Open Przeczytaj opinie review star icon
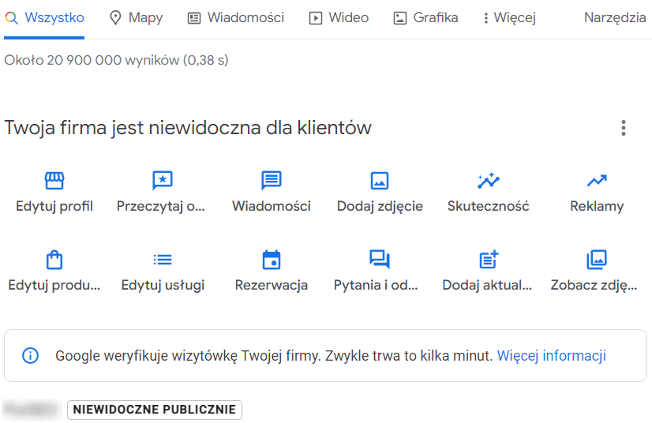This screenshot has width=652, height=423. tap(163, 181)
